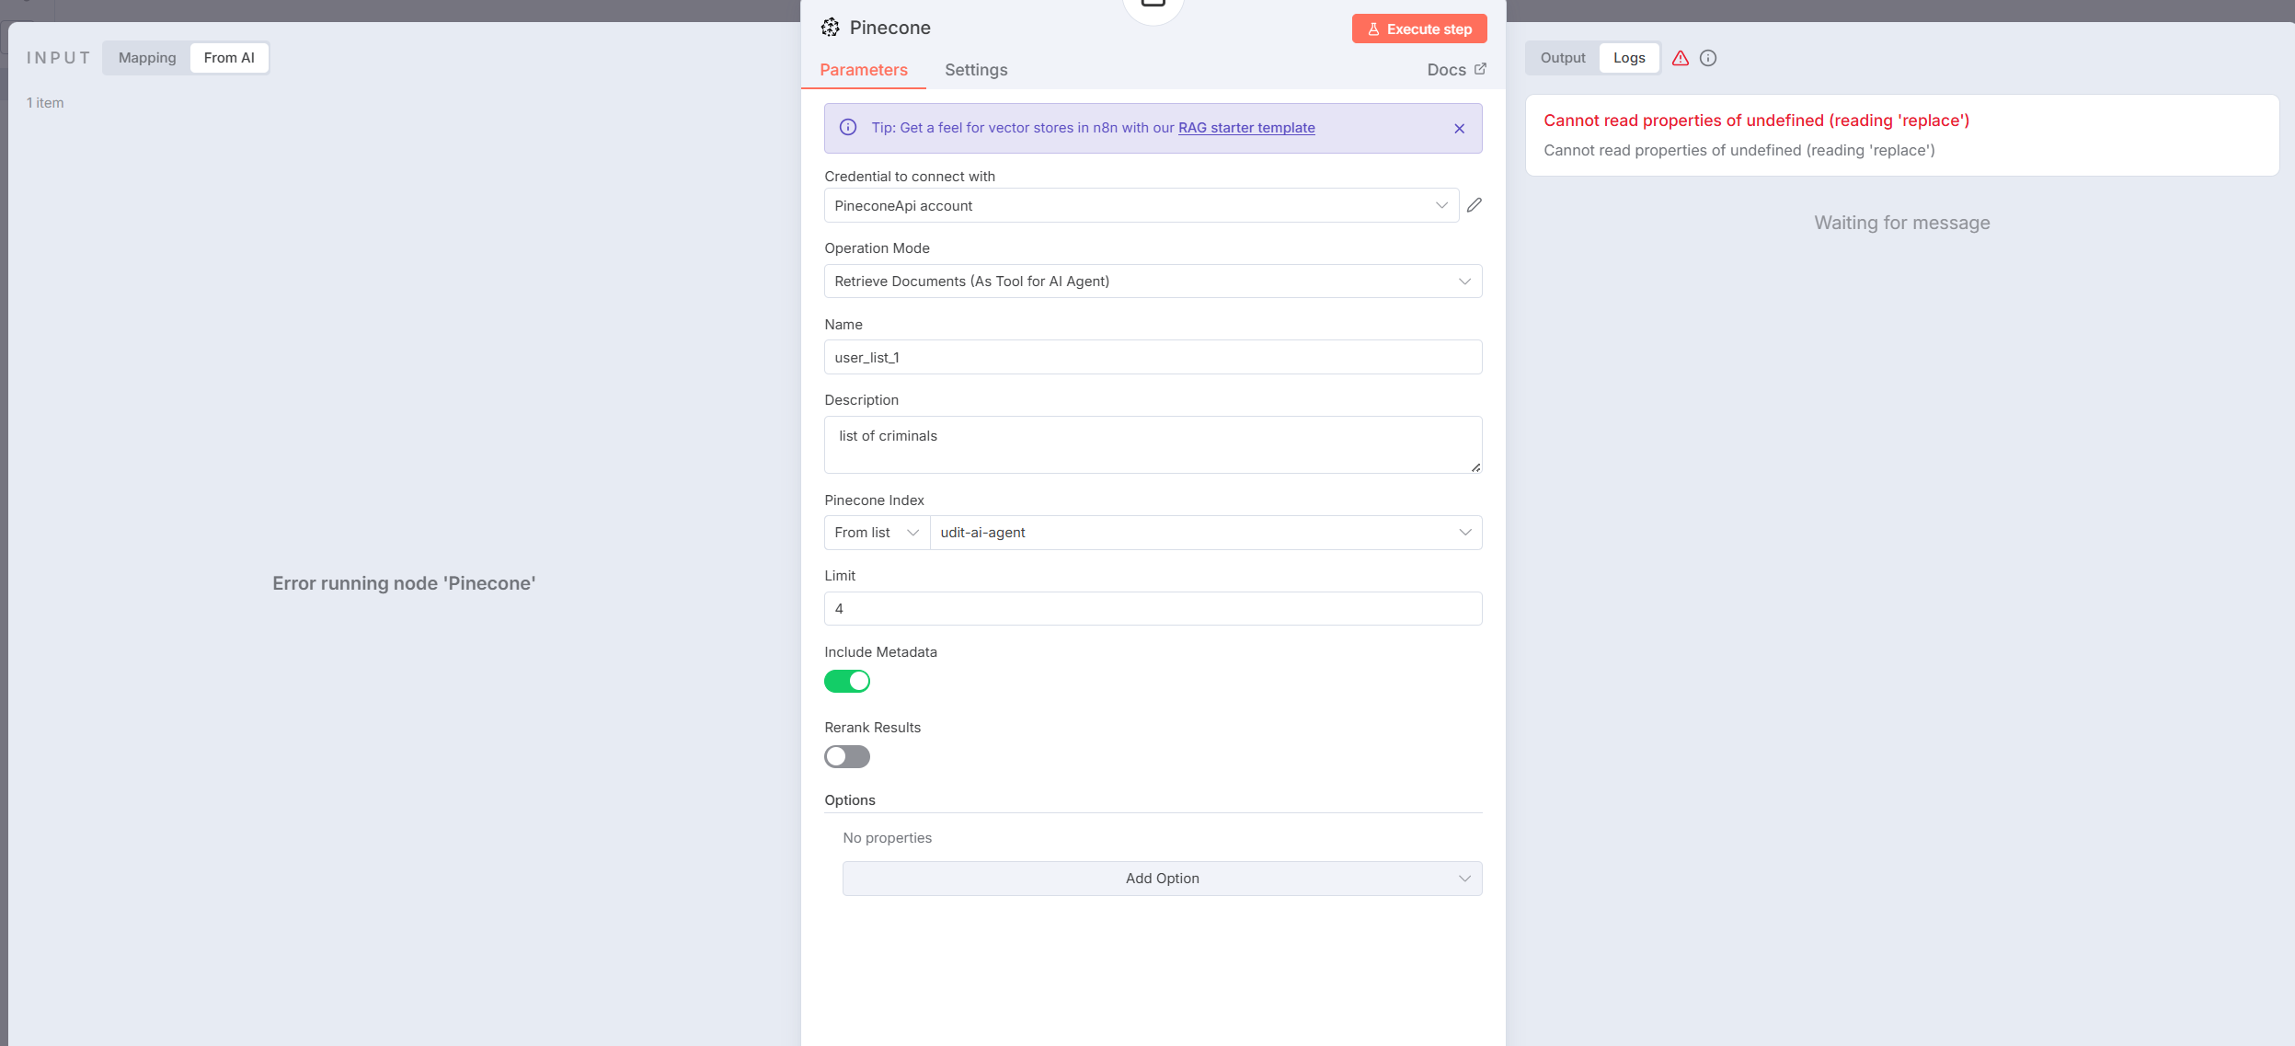Open the udit-ai-agent index dropdown
2295x1046 pixels.
(x=1205, y=533)
